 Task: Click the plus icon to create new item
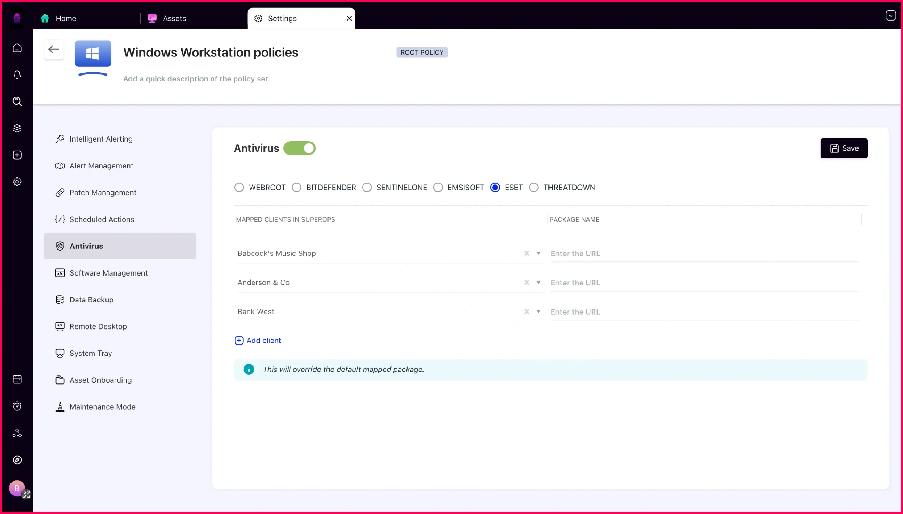coord(17,155)
